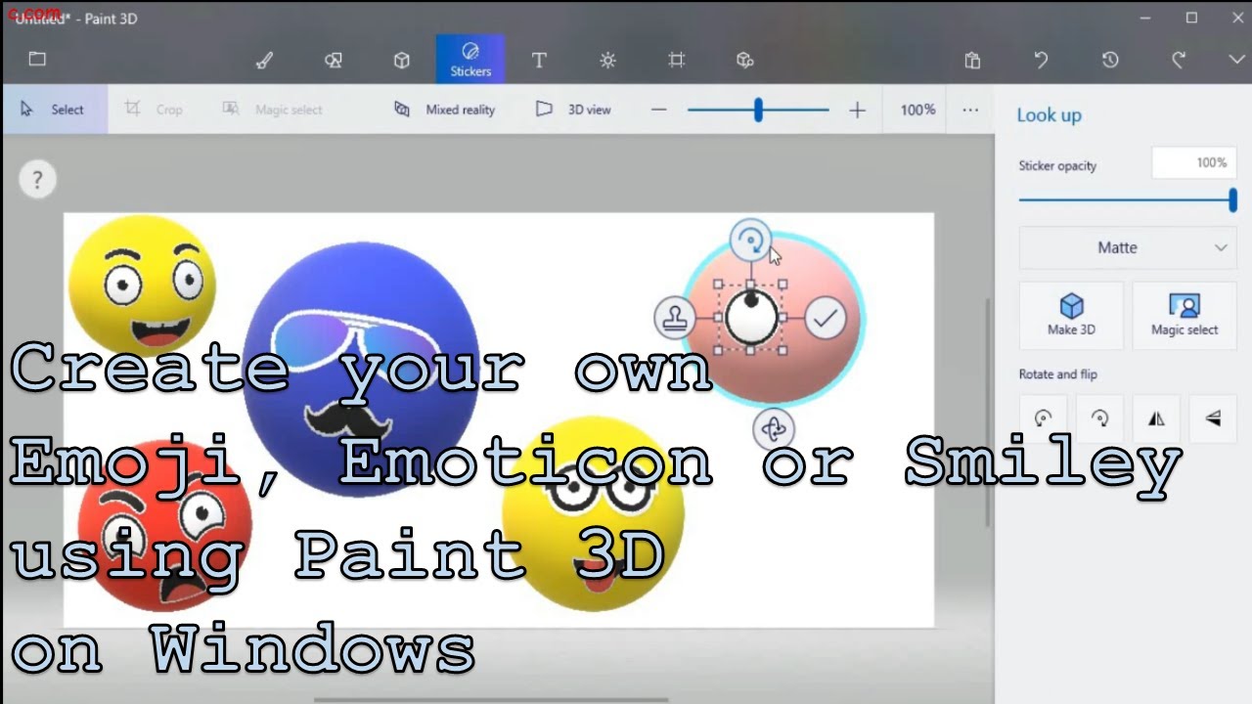Open the Effects tool

607,60
